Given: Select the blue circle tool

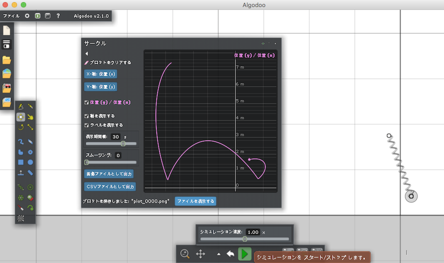Looking at the screenshot, I should (x=30, y=162).
